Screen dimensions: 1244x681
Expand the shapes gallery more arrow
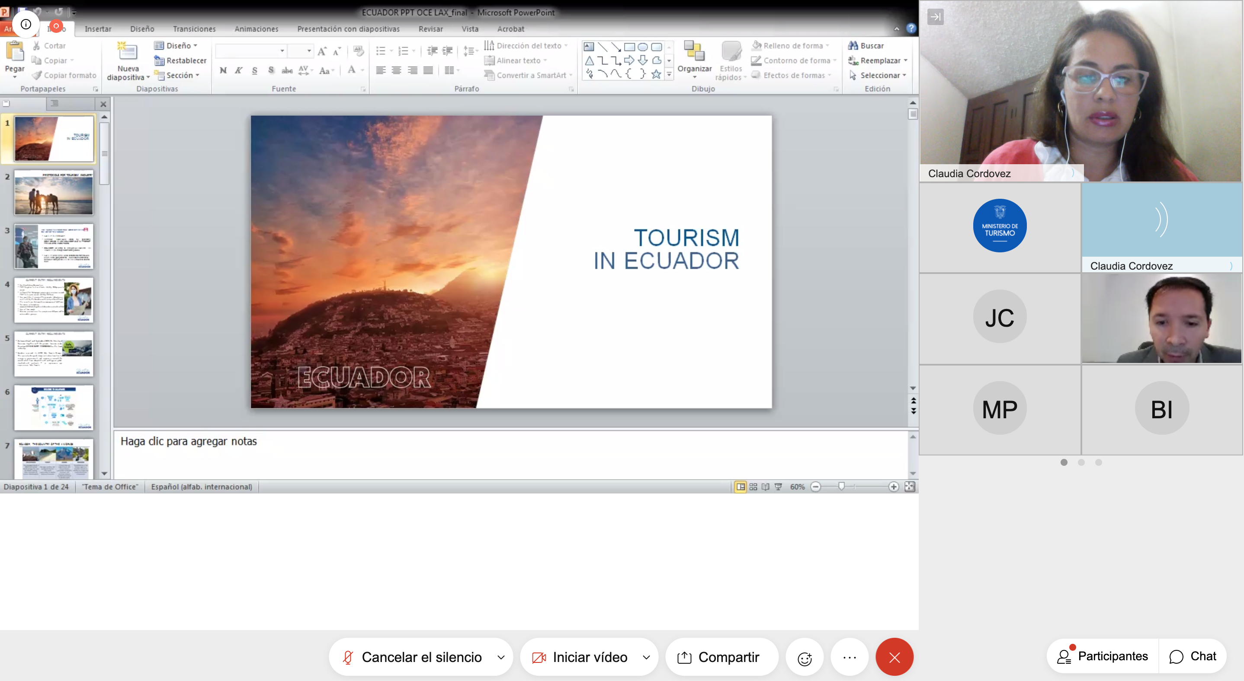669,74
